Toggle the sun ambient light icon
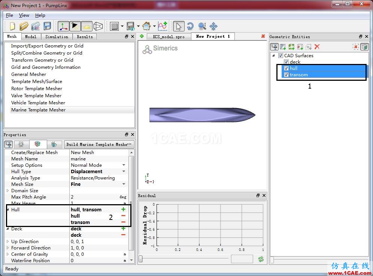 [87, 26]
